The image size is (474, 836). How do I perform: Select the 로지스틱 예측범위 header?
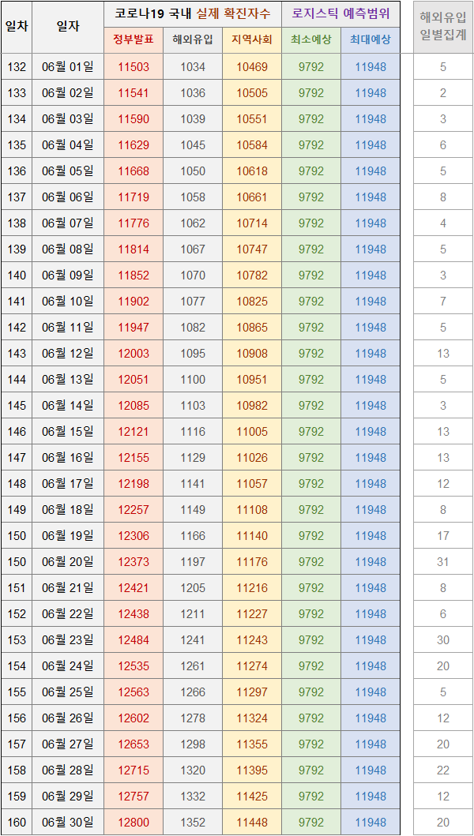341,14
